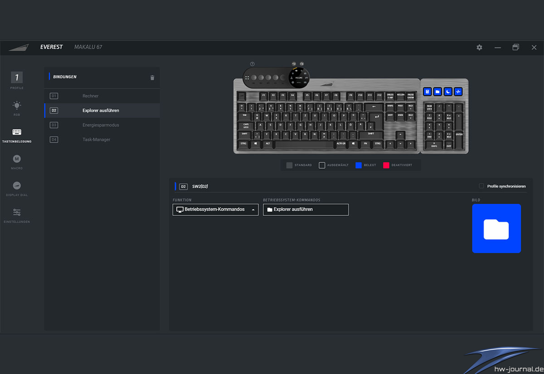This screenshot has height=374, width=544.
Task: Open the Macro section
Action: click(x=17, y=161)
